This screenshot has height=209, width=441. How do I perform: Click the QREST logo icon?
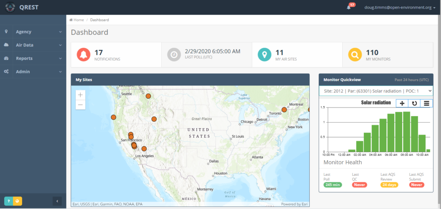pos(10,7)
